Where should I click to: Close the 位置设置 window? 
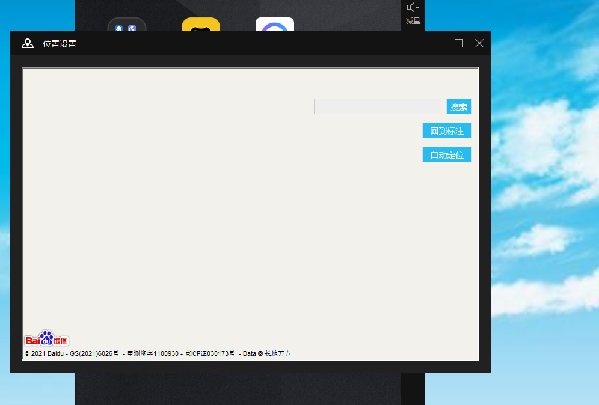[x=479, y=43]
